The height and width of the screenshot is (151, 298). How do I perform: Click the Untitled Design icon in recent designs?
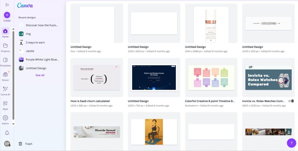coord(21,68)
